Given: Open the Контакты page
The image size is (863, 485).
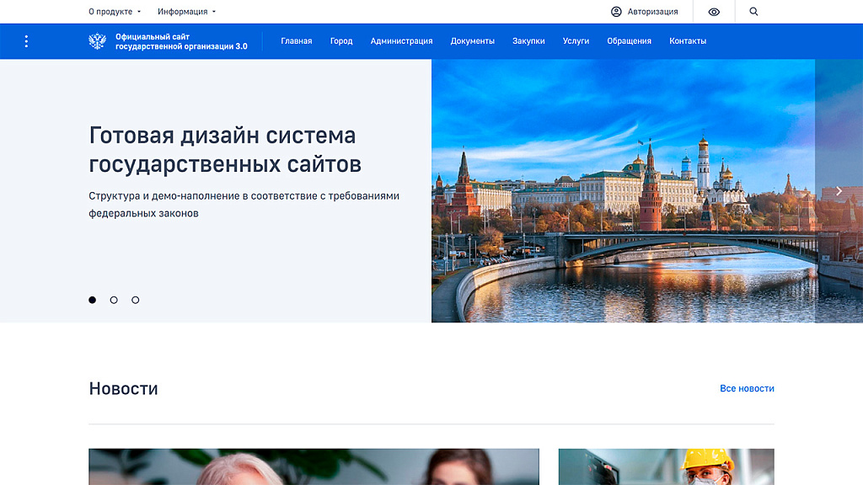Looking at the screenshot, I should pos(688,41).
